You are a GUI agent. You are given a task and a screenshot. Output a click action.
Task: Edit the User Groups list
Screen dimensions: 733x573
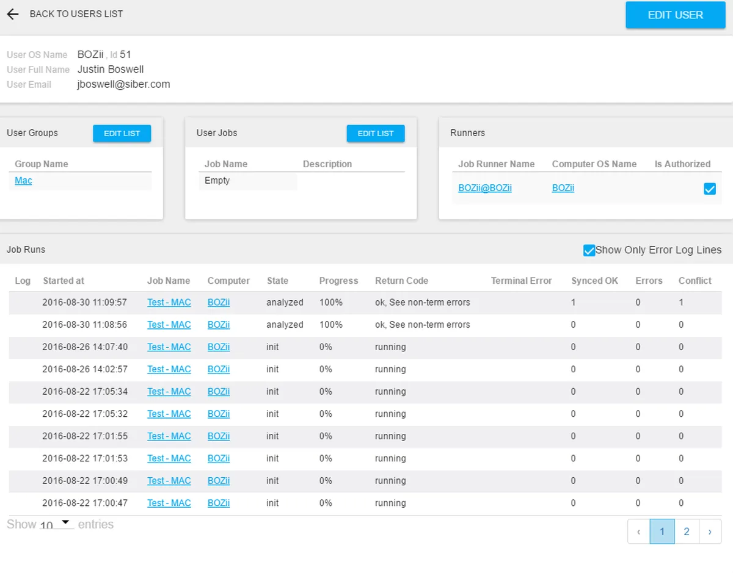tap(122, 134)
